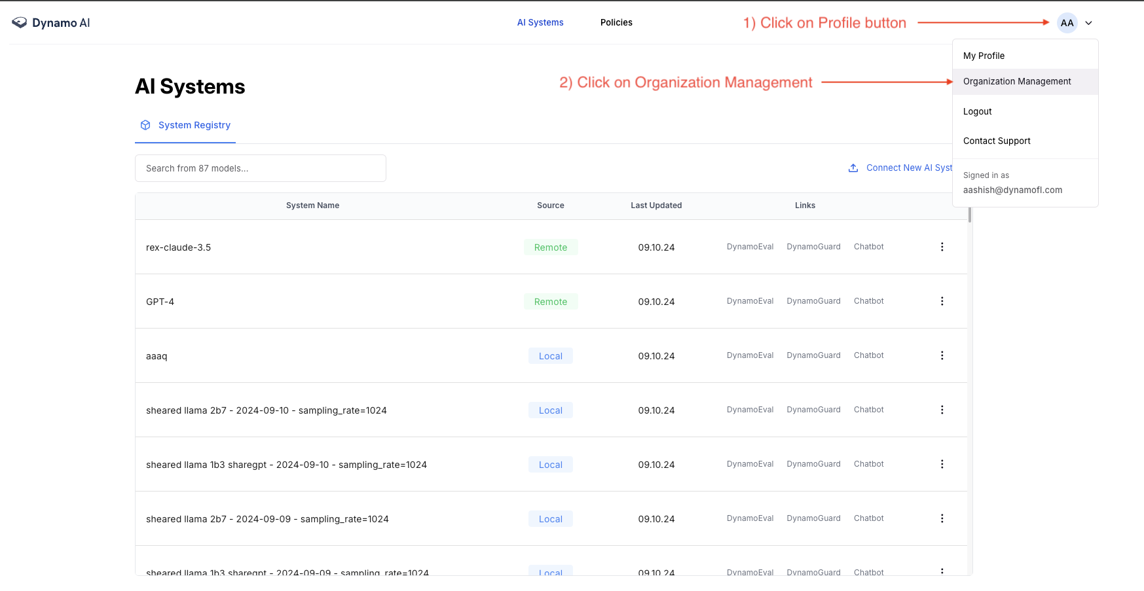
Task: Click sheared llama 2b7 2024-09-10 row name
Action: (x=266, y=410)
